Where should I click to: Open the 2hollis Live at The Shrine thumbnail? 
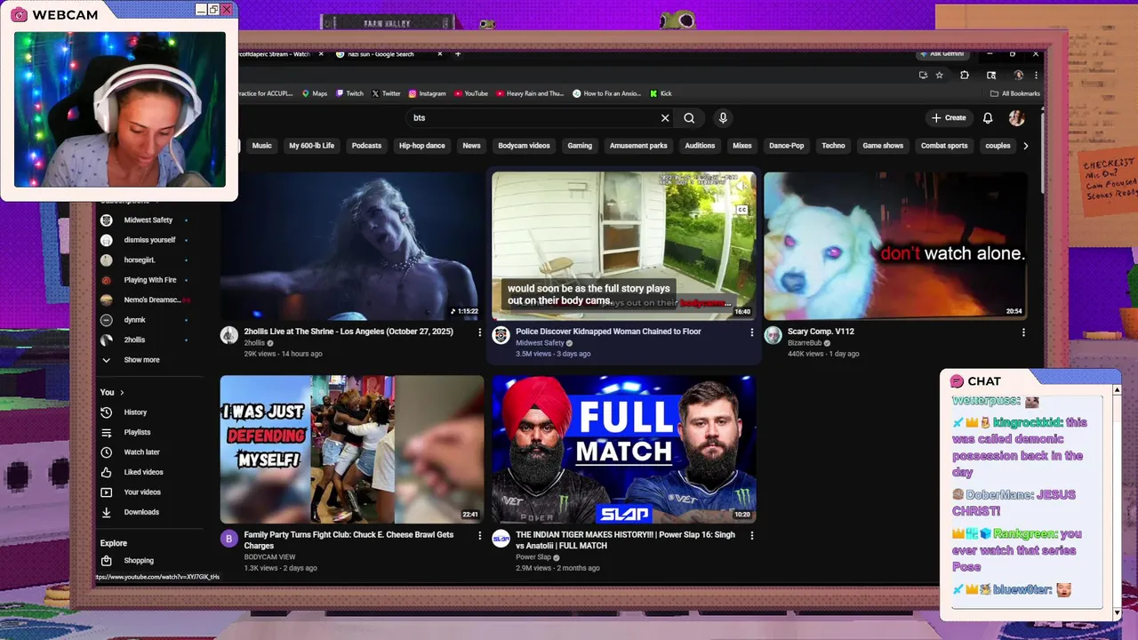pos(352,246)
